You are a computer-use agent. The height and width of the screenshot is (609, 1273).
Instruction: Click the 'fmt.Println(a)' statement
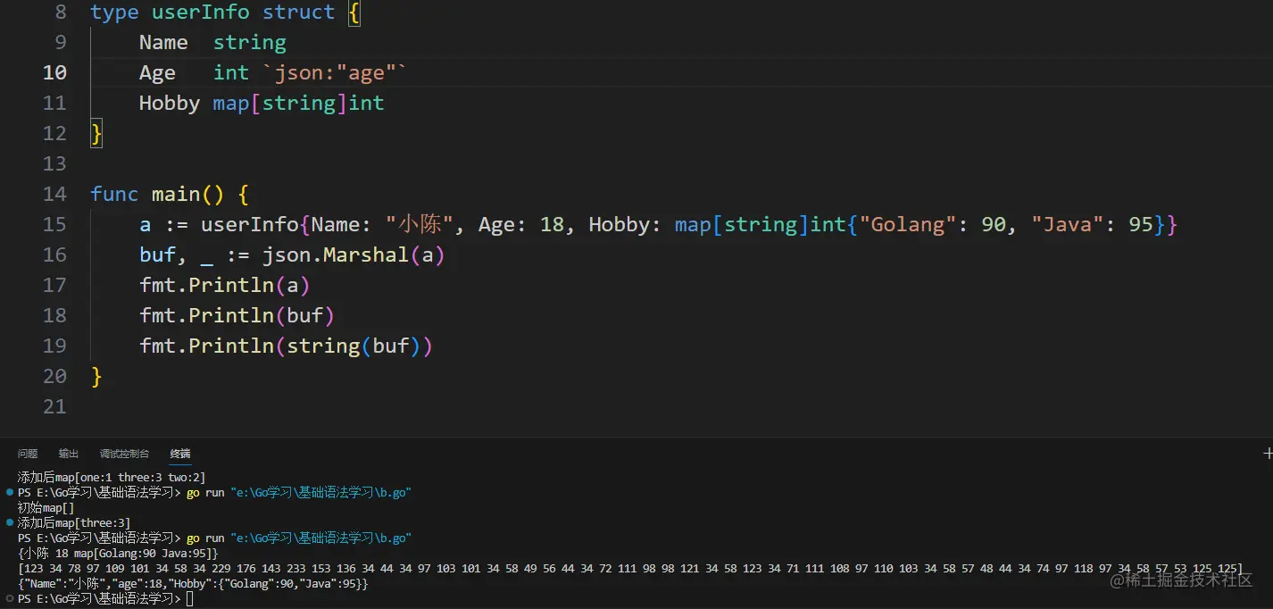[x=224, y=286]
